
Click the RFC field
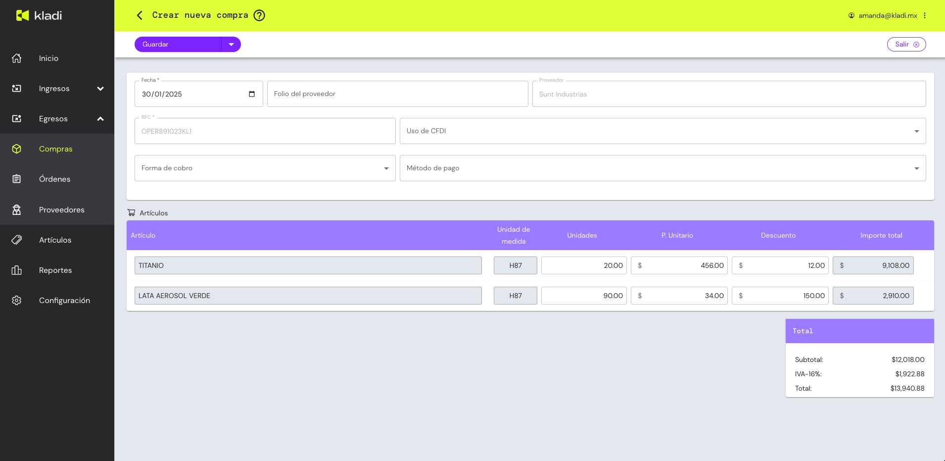pyautogui.click(x=265, y=131)
